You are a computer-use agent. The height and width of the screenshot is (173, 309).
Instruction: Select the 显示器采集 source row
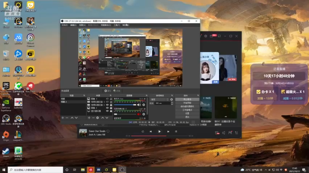tap(100, 111)
